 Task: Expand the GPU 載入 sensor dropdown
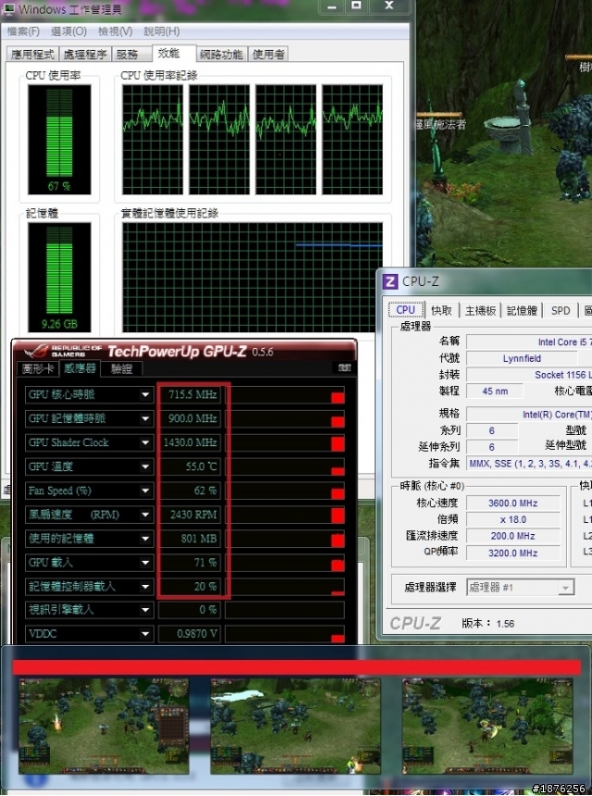click(x=145, y=562)
